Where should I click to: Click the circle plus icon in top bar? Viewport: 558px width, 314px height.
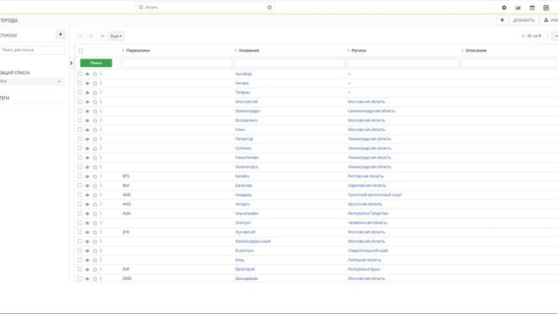[x=504, y=8]
